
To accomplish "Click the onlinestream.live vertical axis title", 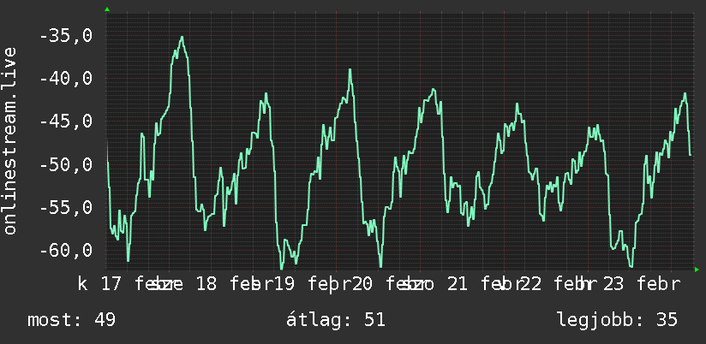I will [10, 140].
